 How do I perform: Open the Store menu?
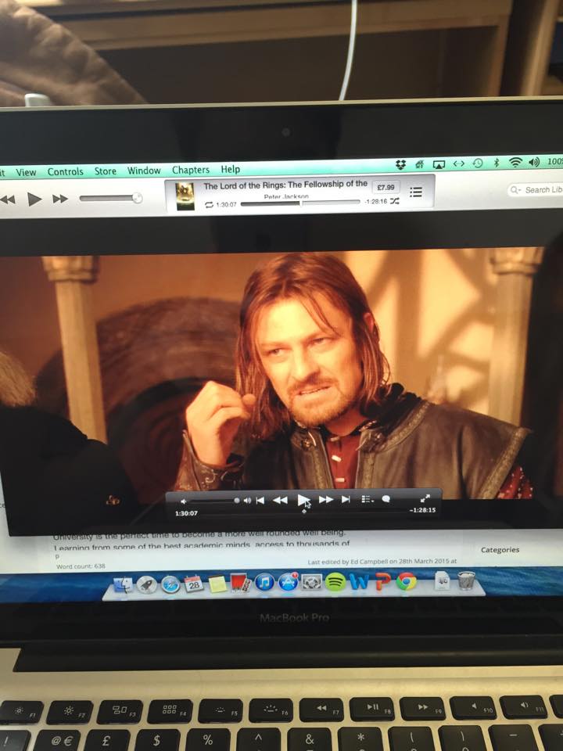pyautogui.click(x=106, y=171)
